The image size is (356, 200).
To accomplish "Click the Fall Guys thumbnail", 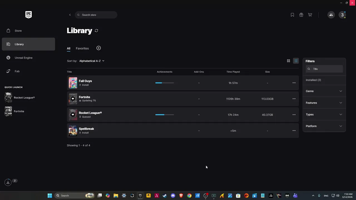I will [x=73, y=83].
